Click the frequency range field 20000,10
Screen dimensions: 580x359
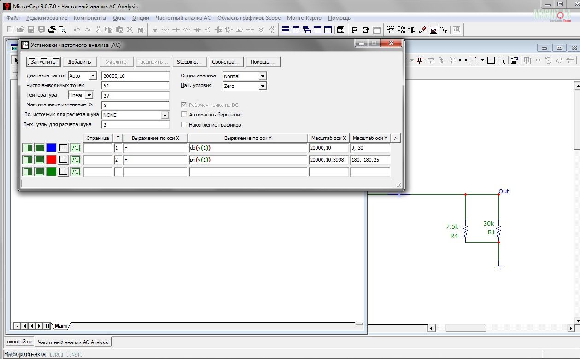[135, 76]
